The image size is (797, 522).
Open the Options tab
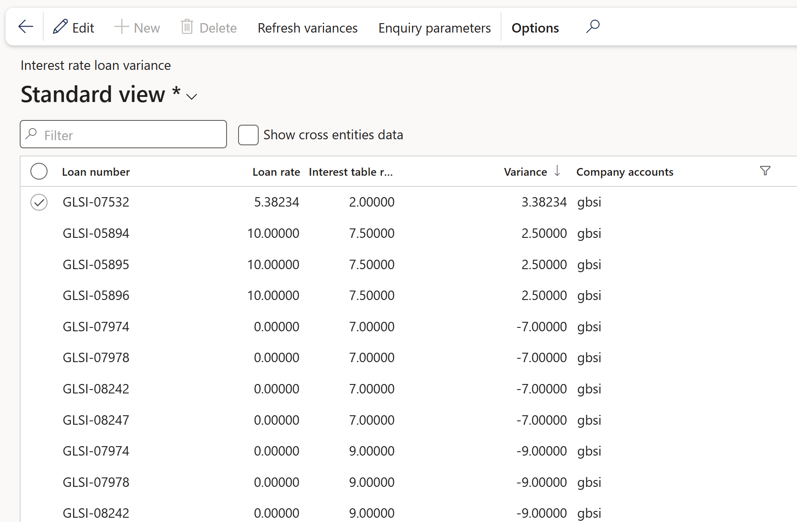tap(535, 28)
